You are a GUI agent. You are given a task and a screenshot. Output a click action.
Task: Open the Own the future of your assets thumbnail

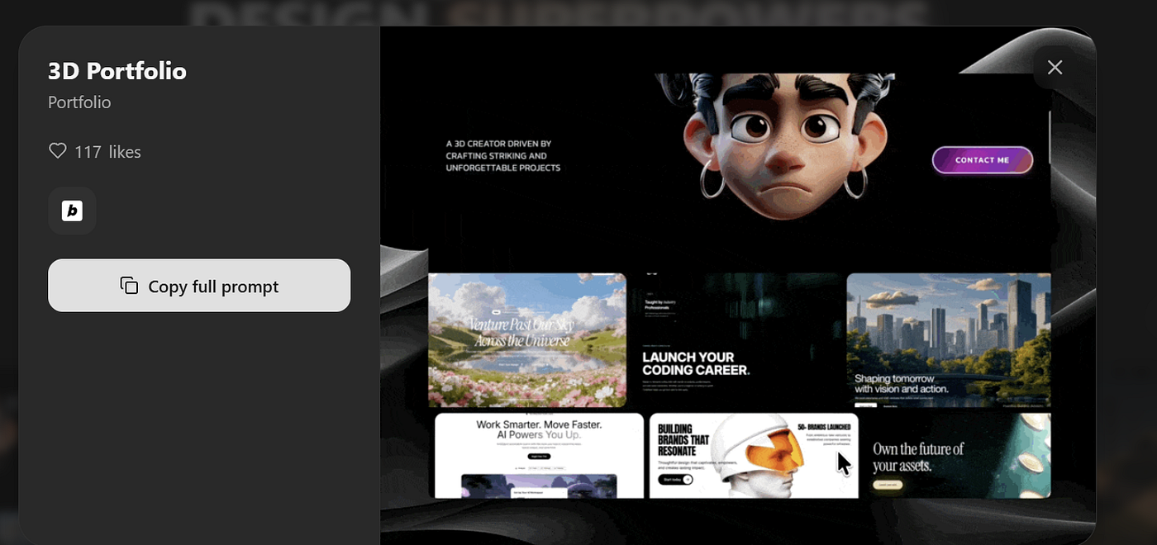(x=958, y=456)
